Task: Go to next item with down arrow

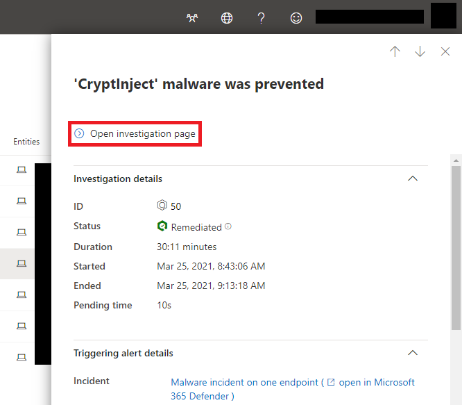Action: (x=420, y=51)
